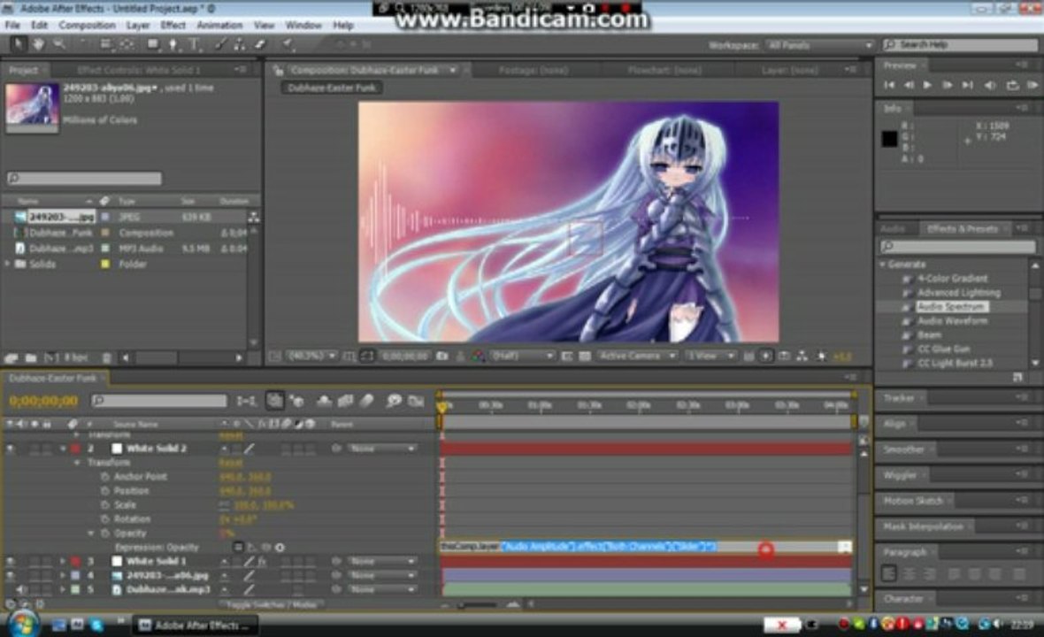Click the timeline layer search field

pyautogui.click(x=160, y=401)
